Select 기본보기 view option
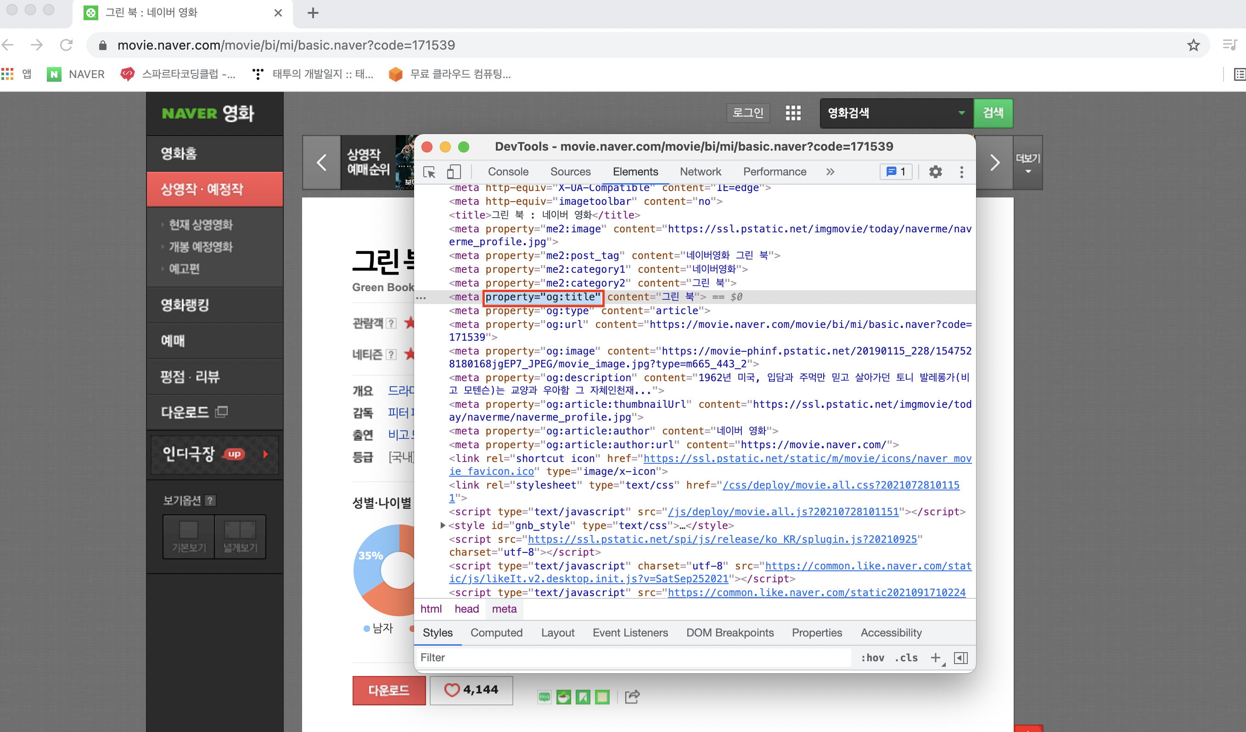This screenshot has height=732, width=1246. pyautogui.click(x=189, y=537)
